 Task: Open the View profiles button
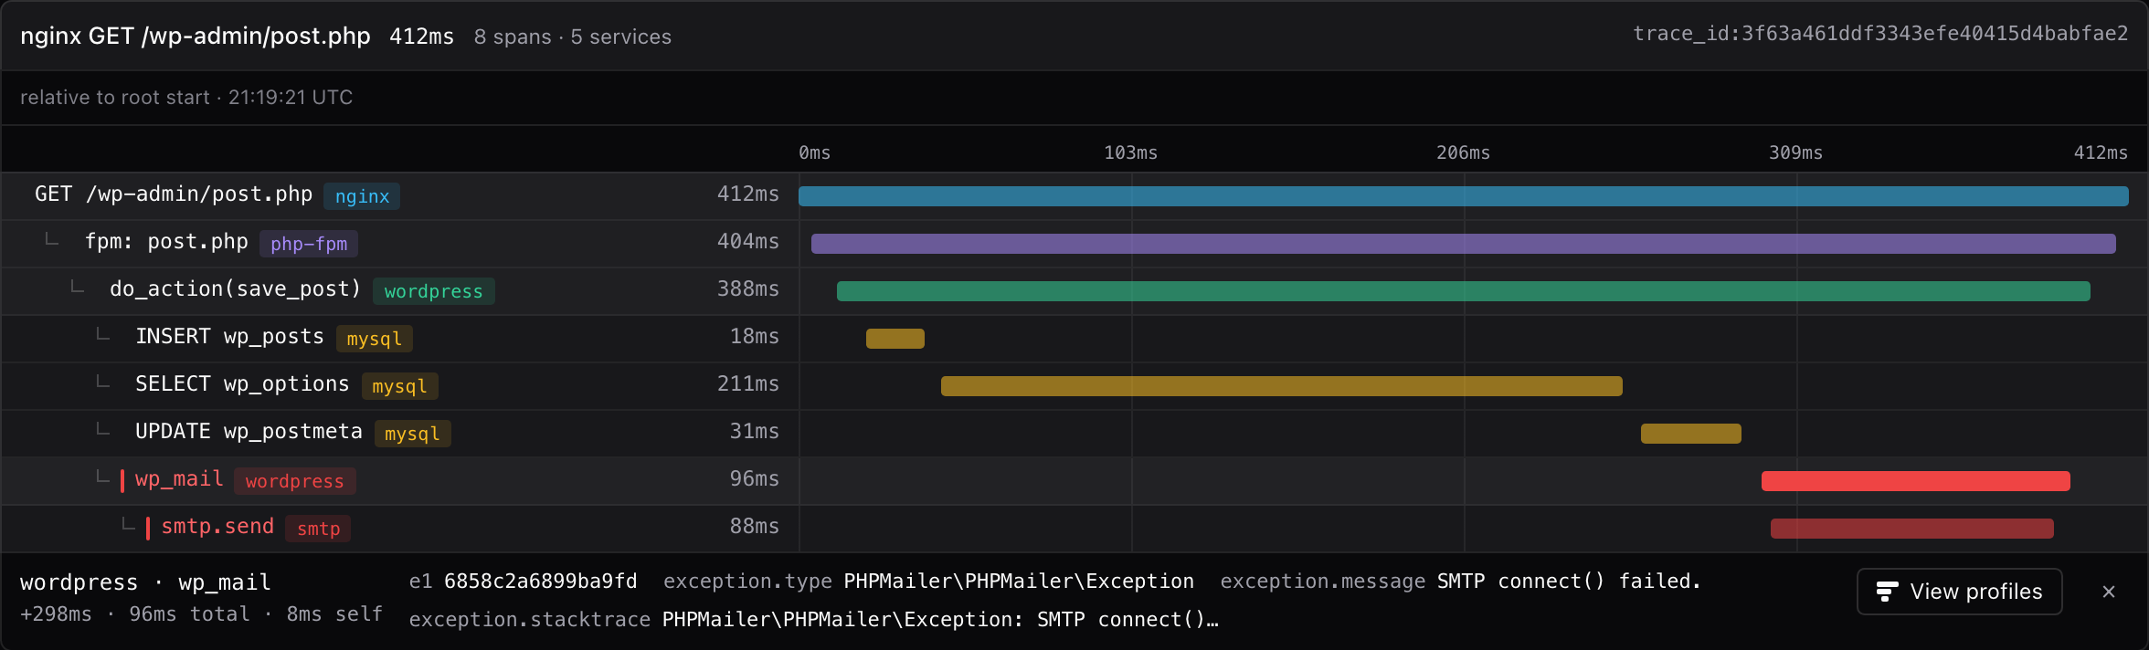pos(1959,592)
